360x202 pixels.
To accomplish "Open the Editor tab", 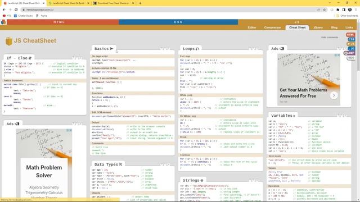I will tap(252, 27).
